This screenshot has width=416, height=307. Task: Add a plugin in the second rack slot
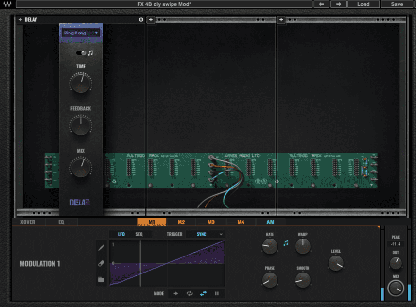click(151, 19)
